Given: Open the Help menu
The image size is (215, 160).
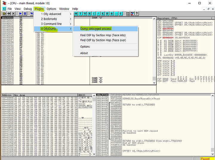Looking at the screenshot, I should [75, 9].
